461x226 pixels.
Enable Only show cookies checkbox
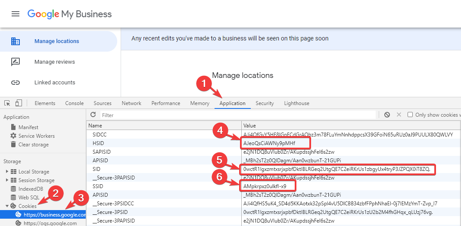click(x=410, y=115)
